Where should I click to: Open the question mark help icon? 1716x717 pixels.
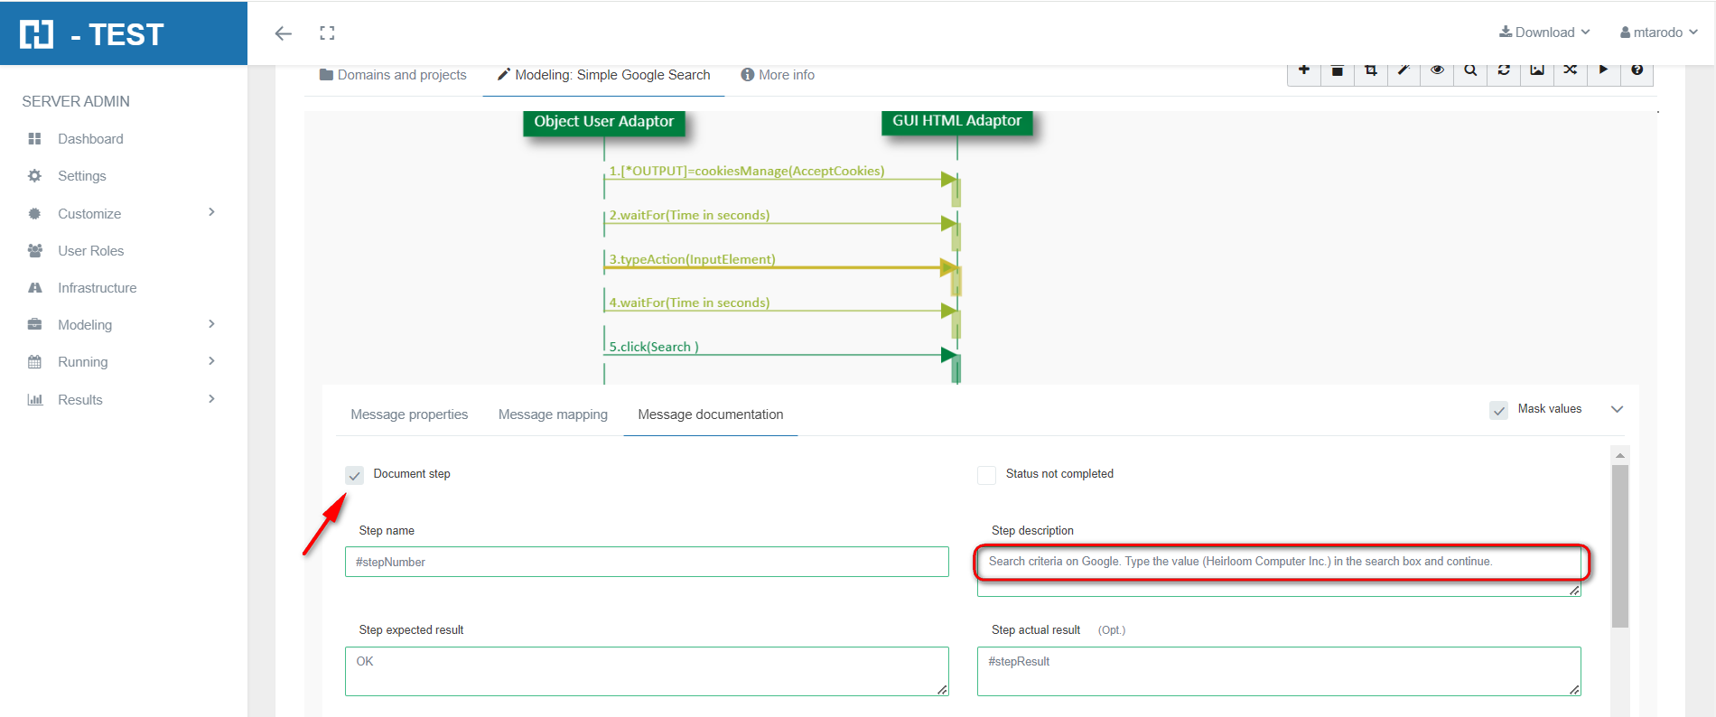tap(1637, 70)
